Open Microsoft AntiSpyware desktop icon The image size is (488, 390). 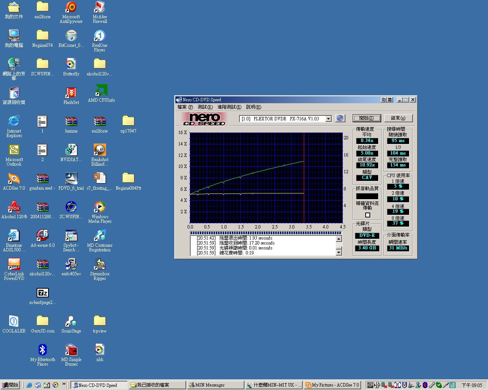(71, 12)
